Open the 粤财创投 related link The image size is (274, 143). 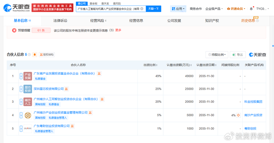point(250,129)
